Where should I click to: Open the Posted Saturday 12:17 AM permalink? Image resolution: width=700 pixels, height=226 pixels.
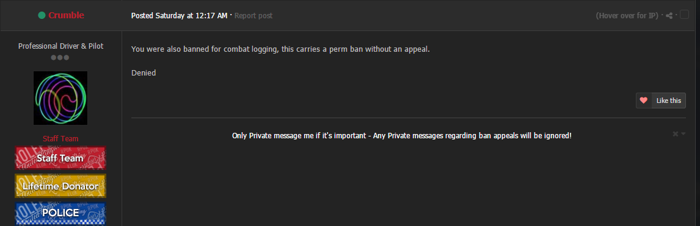click(180, 16)
